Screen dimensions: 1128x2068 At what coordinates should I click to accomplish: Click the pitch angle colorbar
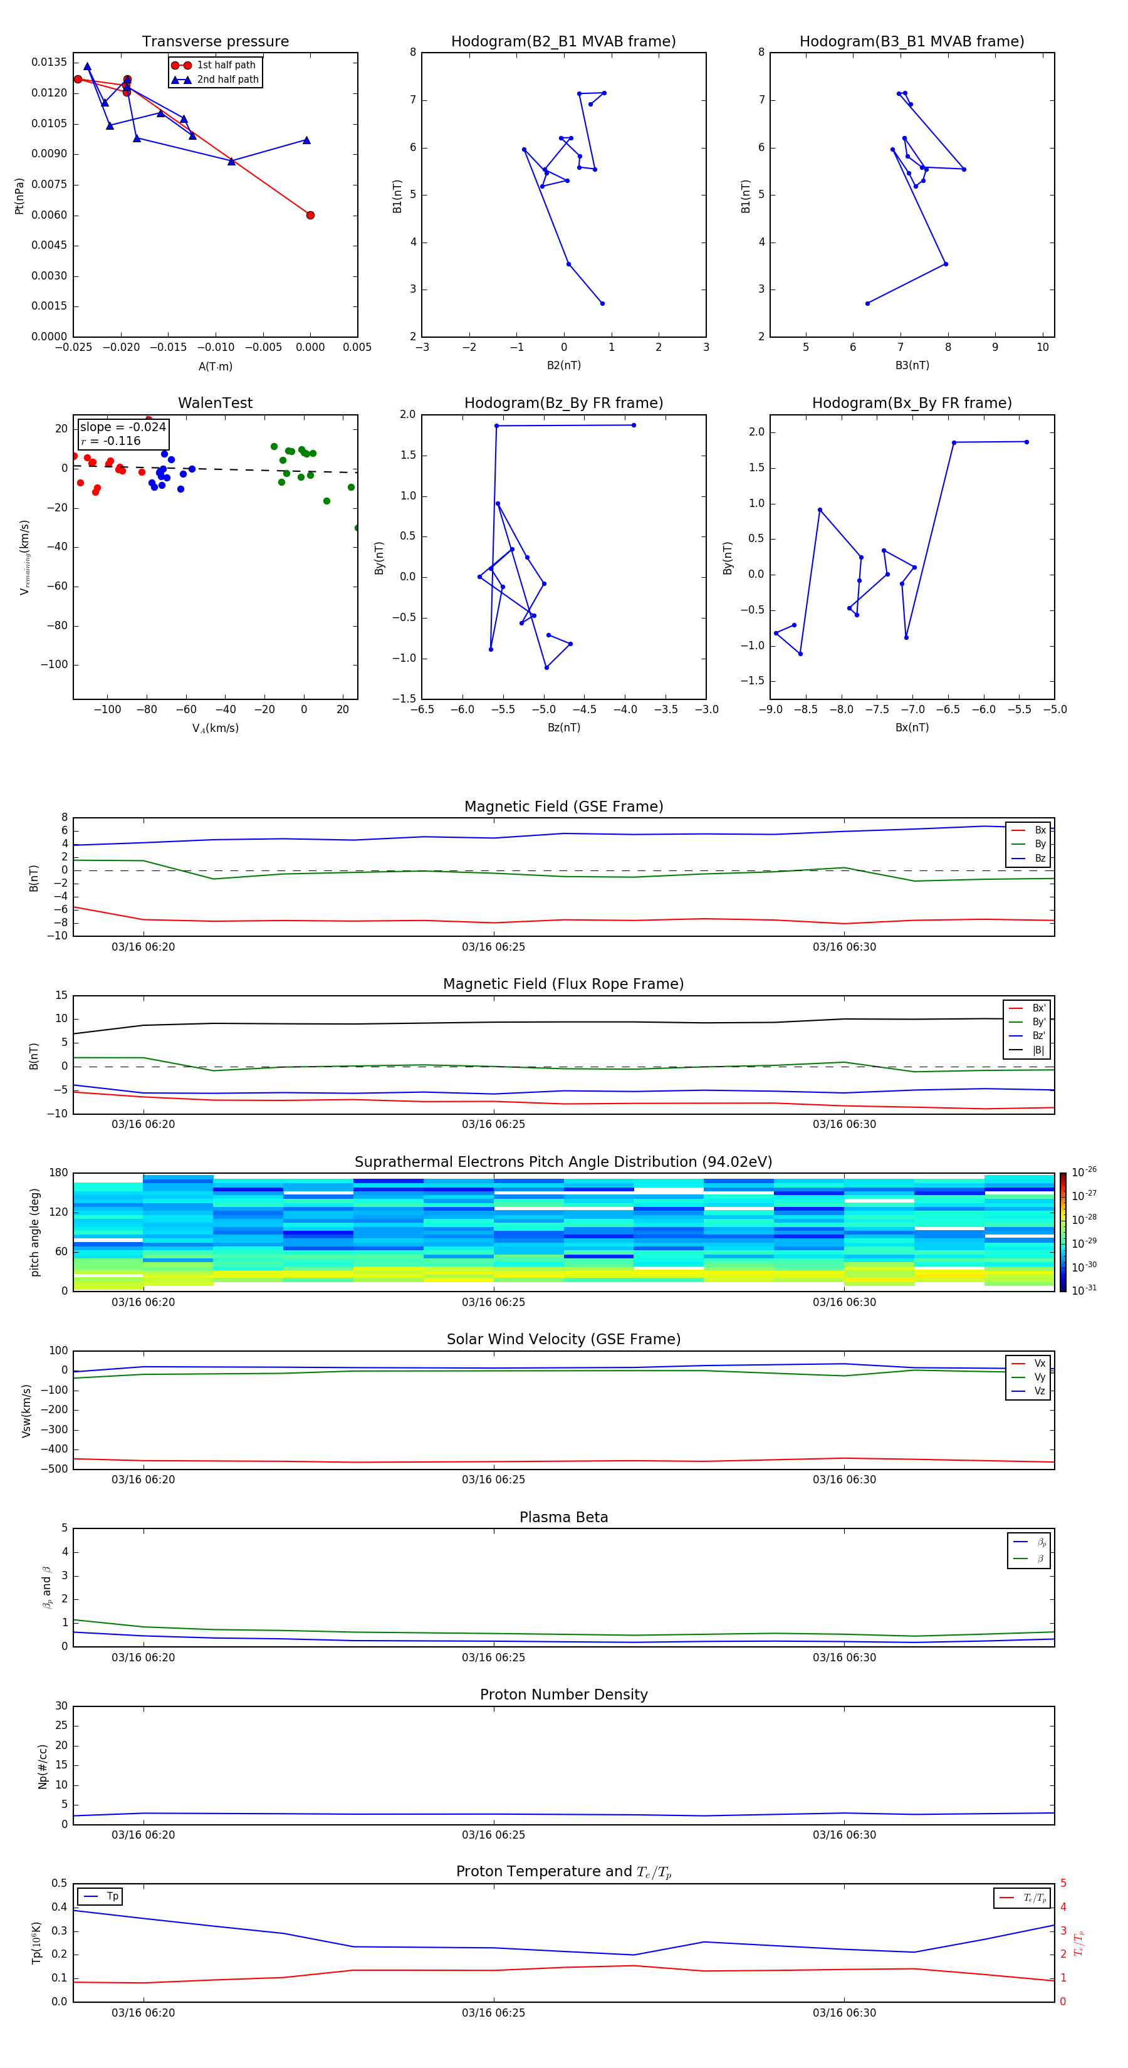point(1062,1232)
